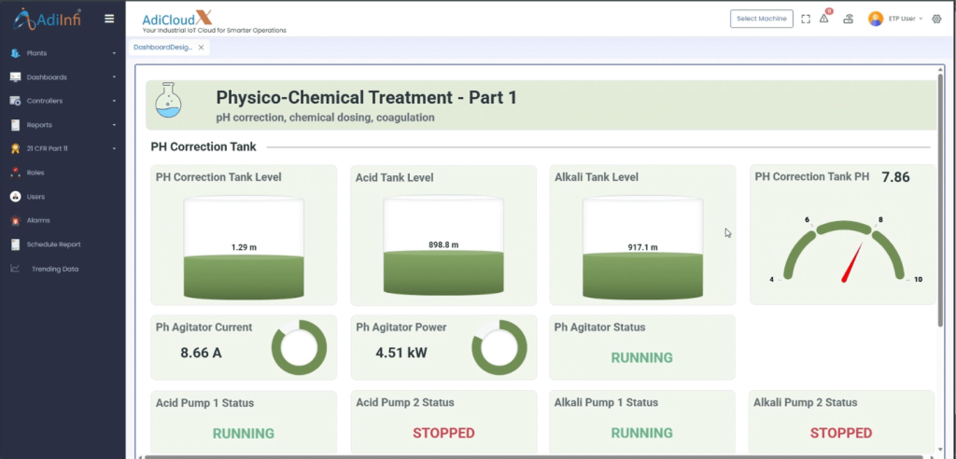Image resolution: width=956 pixels, height=459 pixels.
Task: Expand the Plants menu arrow
Action: pyautogui.click(x=114, y=53)
